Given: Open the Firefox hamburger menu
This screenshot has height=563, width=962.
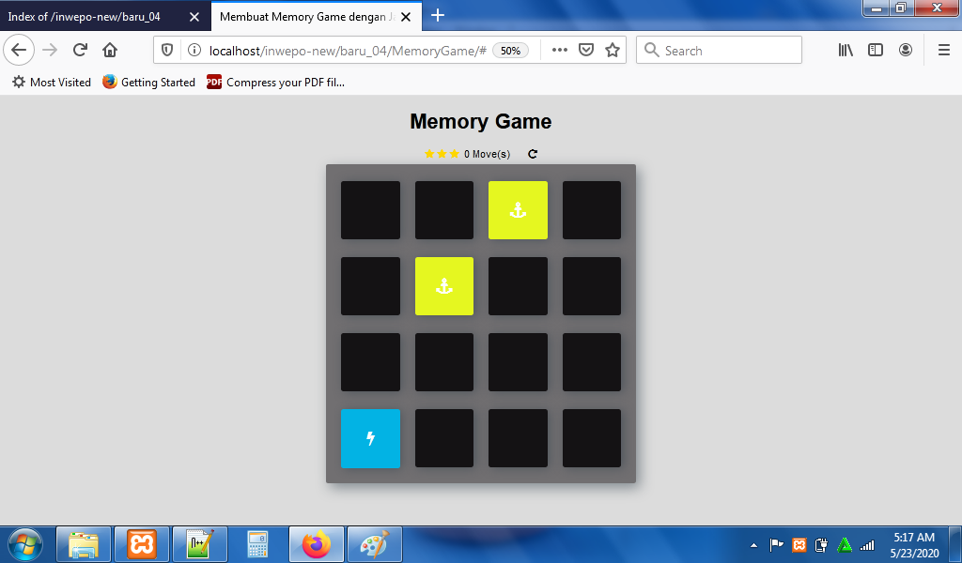Looking at the screenshot, I should pos(944,51).
